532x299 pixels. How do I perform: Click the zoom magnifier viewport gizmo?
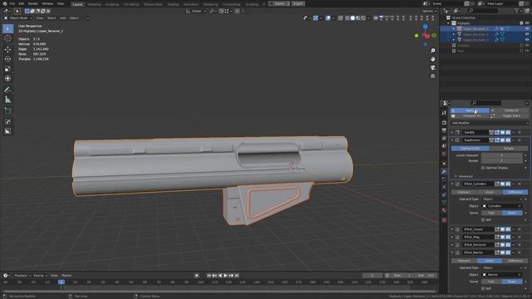[432, 51]
